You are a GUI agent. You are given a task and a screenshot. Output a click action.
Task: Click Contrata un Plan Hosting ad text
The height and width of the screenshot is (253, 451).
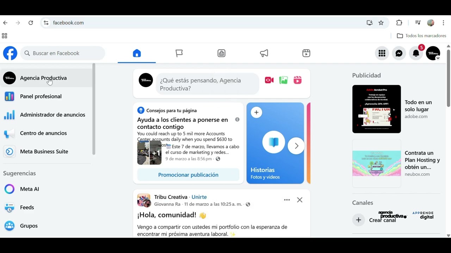[x=422, y=160]
